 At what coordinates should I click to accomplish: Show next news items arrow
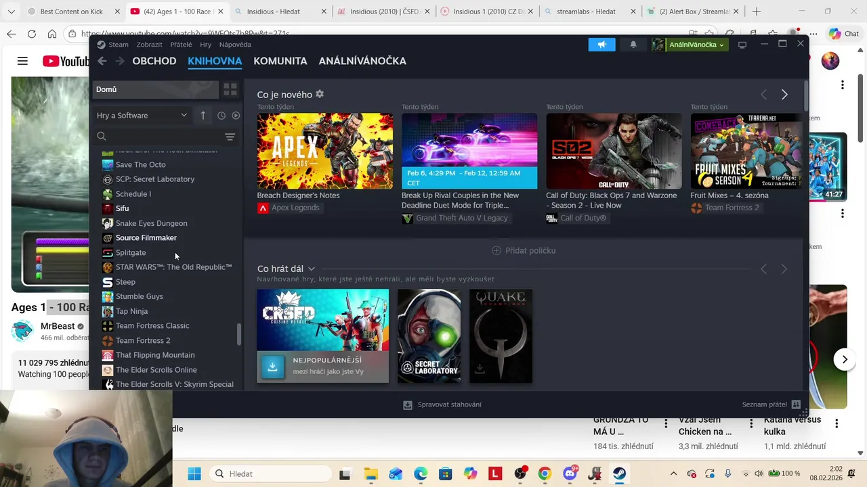pyautogui.click(x=784, y=95)
